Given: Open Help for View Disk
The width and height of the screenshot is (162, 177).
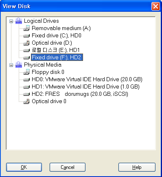Looking at the screenshot, I should click(x=137, y=167).
